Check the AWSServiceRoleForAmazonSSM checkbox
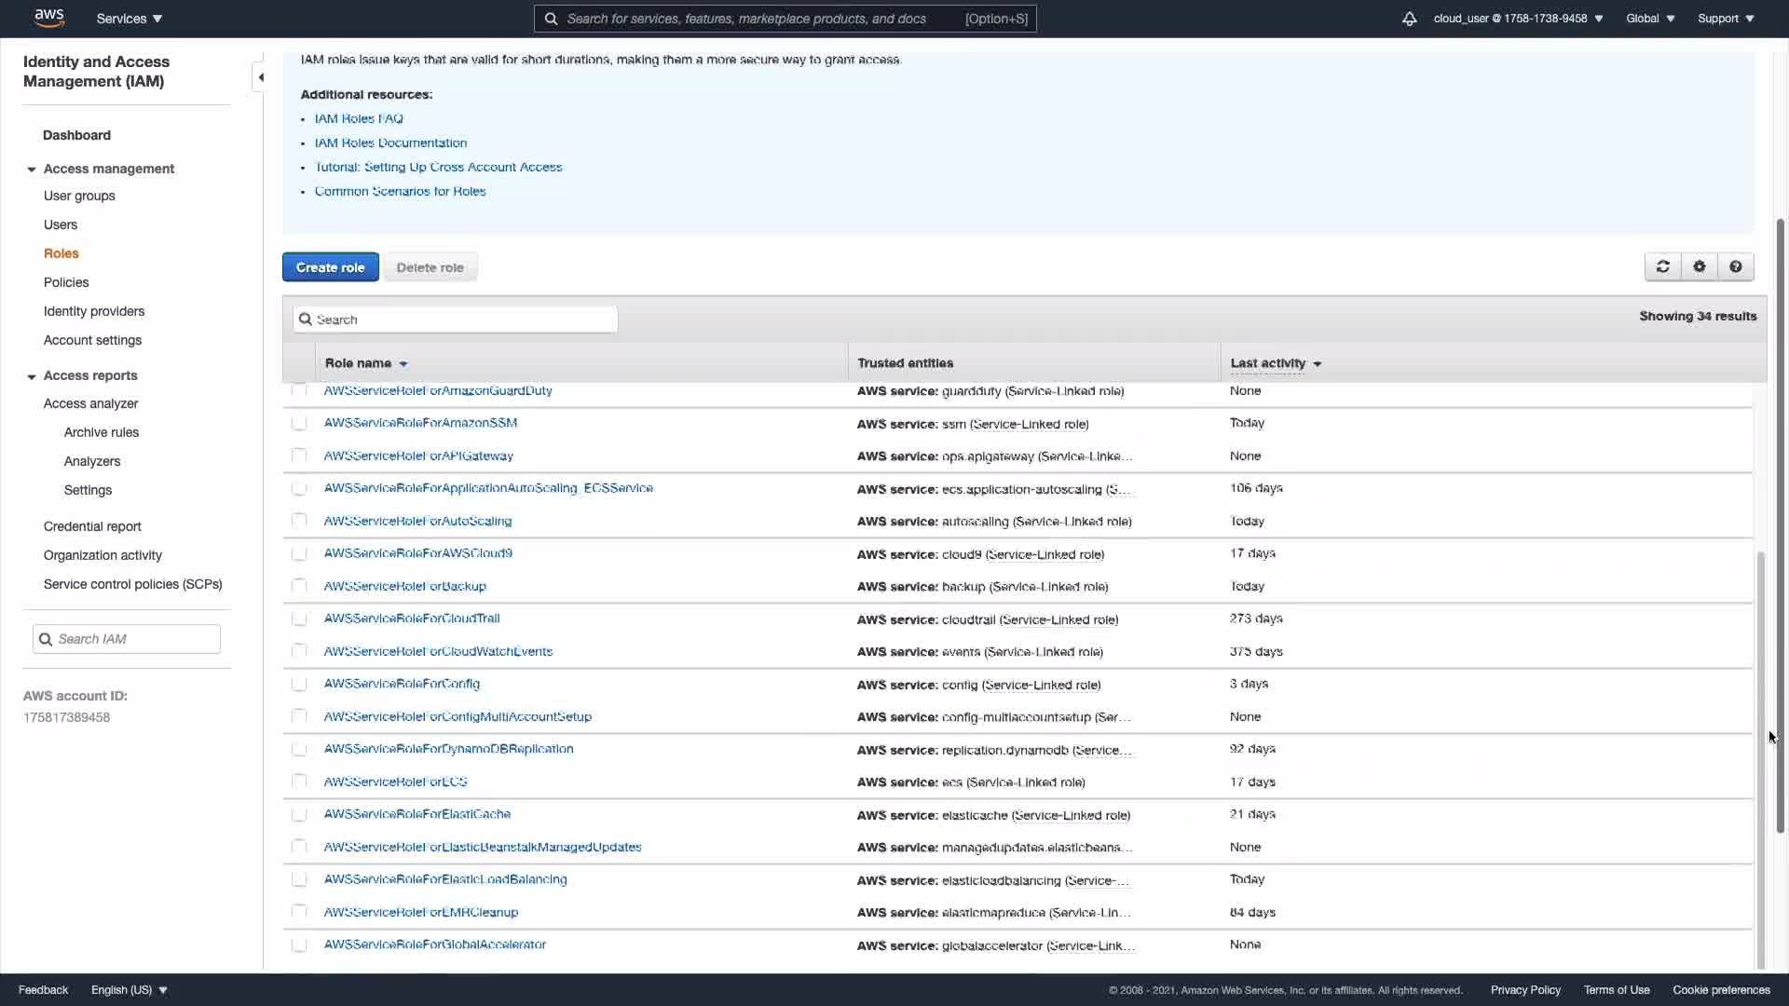The height and width of the screenshot is (1006, 1789). (299, 423)
